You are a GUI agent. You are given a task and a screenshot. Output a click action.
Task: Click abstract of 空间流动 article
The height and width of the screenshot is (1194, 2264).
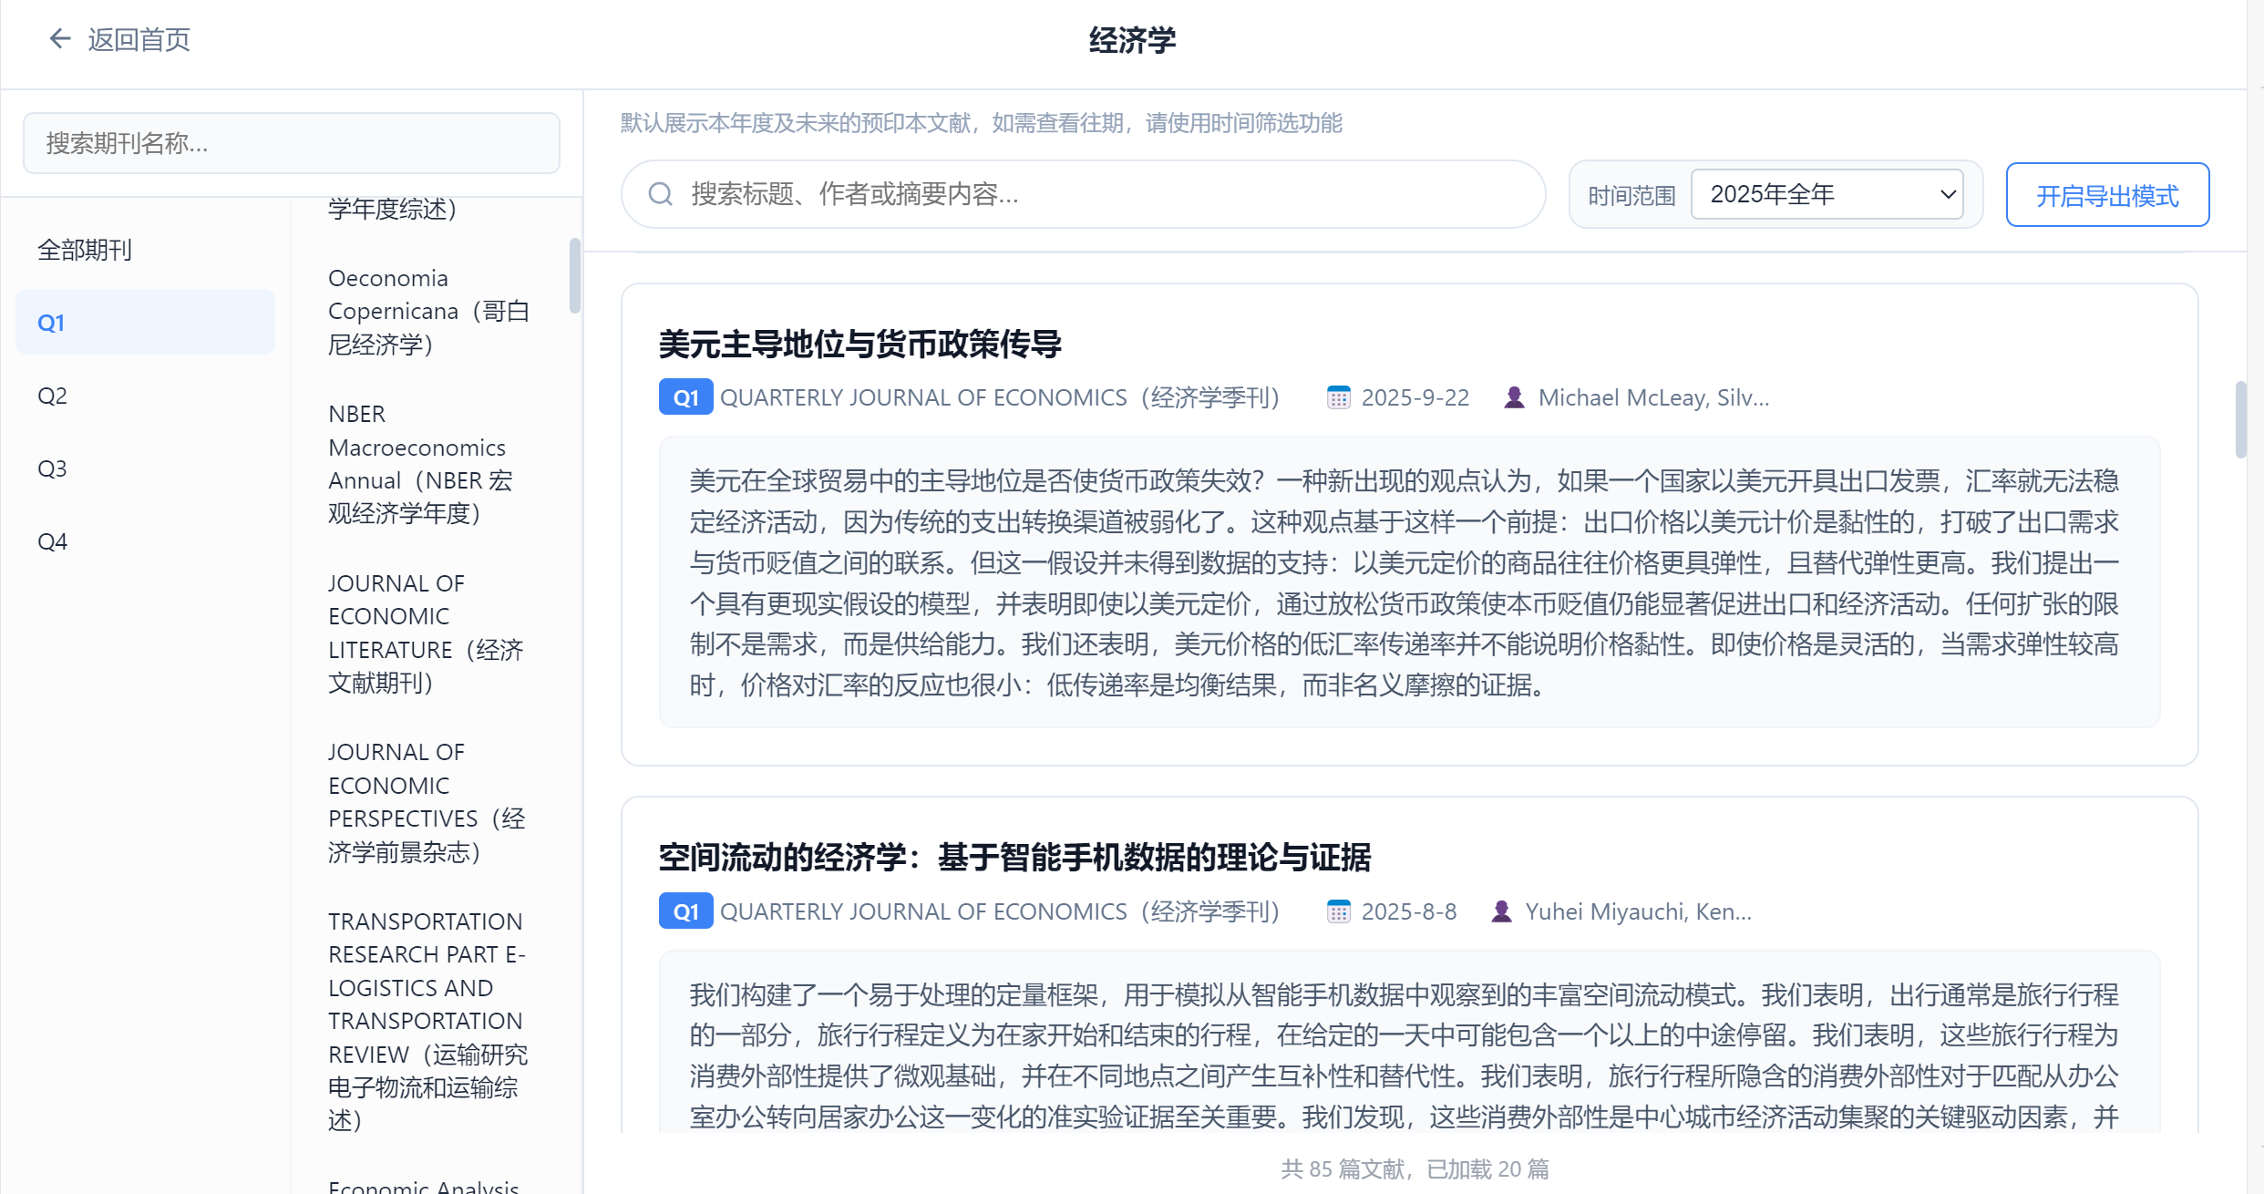click(1409, 1042)
